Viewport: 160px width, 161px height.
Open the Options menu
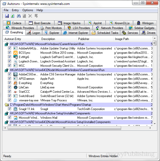tap(28, 10)
